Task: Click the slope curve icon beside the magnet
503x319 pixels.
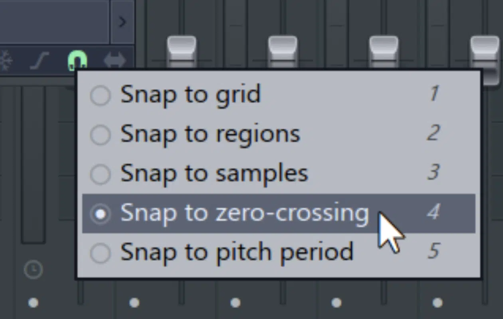Action: [x=40, y=61]
